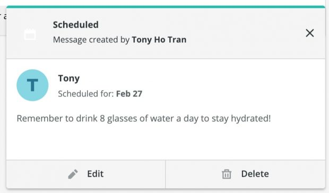This screenshot has height=193, width=329.
Task: Click the hydration reminder message text
Action: [x=144, y=119]
